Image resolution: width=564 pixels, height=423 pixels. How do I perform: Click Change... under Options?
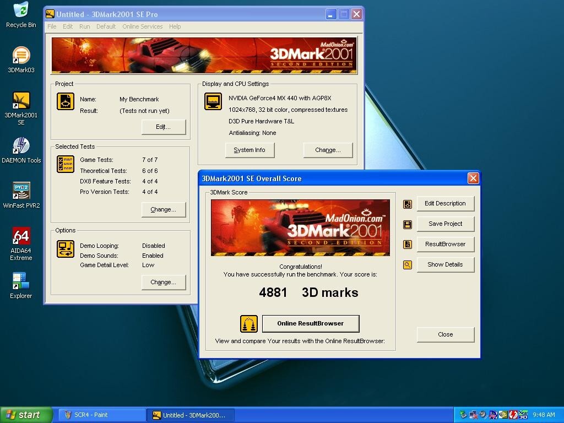164,283
